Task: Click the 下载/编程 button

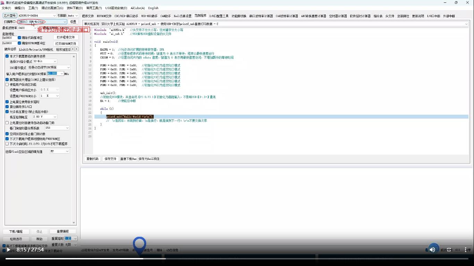Action: click(16, 231)
